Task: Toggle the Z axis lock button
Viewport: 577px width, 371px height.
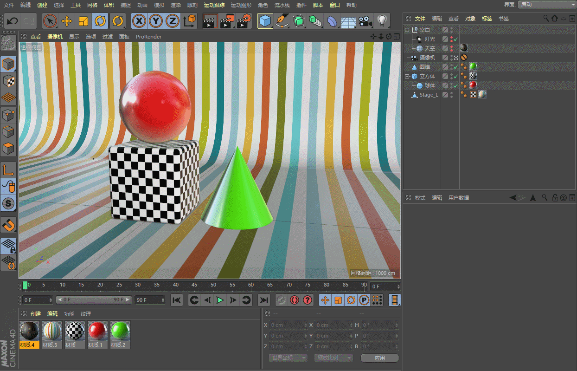Action: pyautogui.click(x=172, y=21)
